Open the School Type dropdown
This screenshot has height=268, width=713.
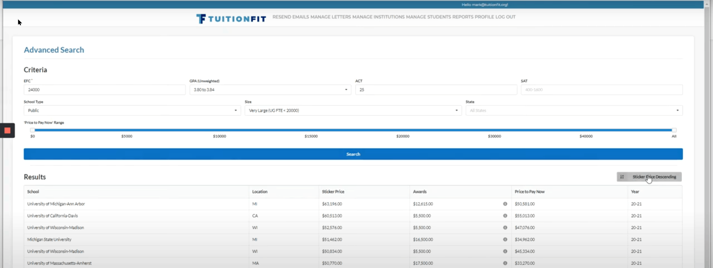[132, 110]
